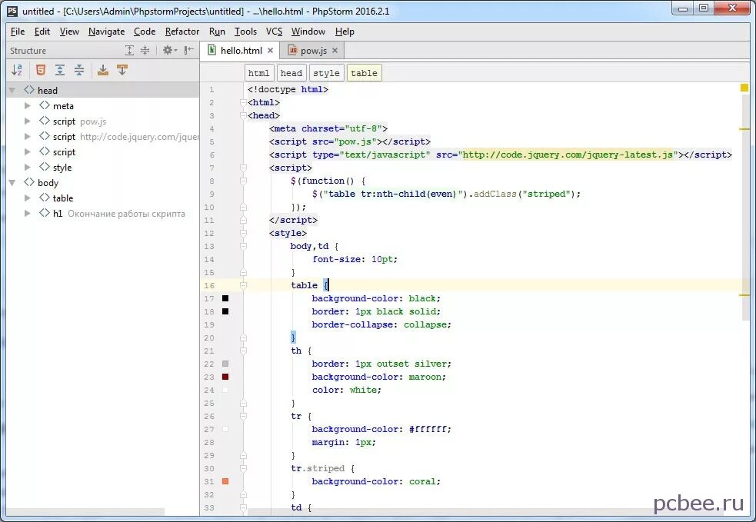Close the pow.js editor tab
Screen dimensions: 756x522
coord(335,50)
